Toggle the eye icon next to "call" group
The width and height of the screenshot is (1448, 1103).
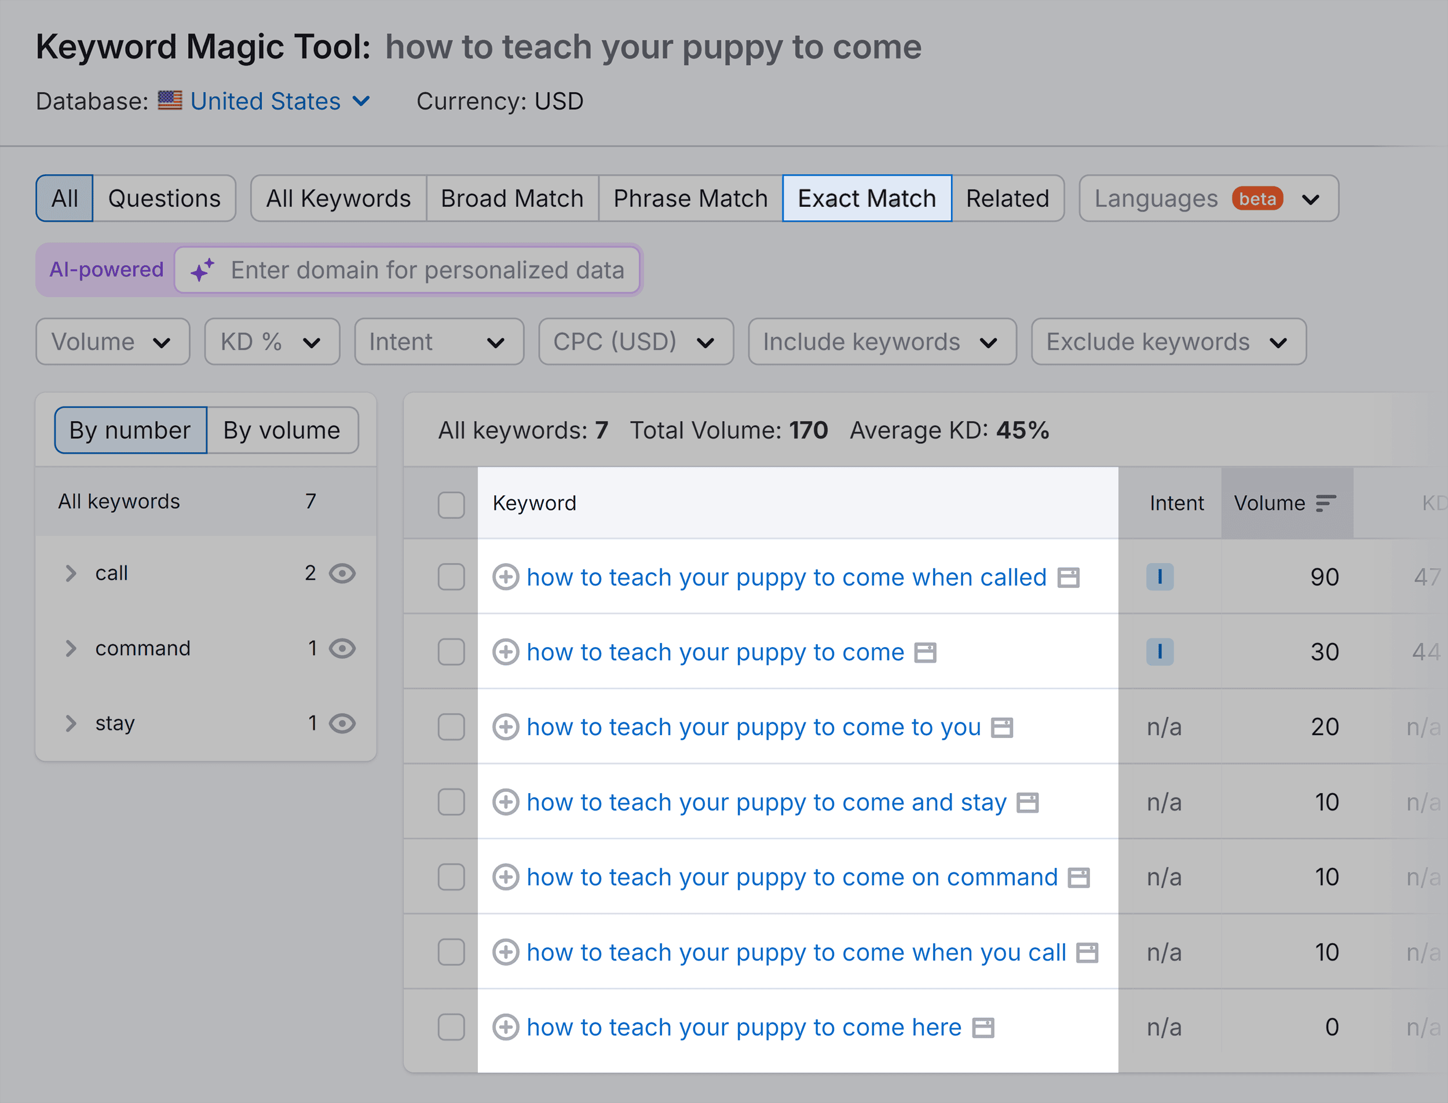pyautogui.click(x=343, y=573)
